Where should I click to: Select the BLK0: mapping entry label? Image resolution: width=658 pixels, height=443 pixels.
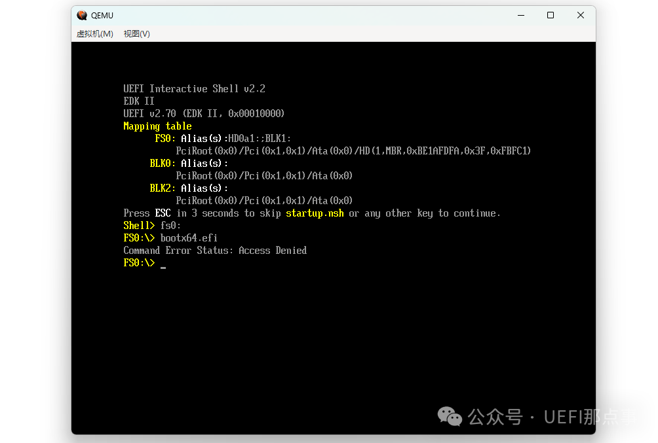(163, 164)
